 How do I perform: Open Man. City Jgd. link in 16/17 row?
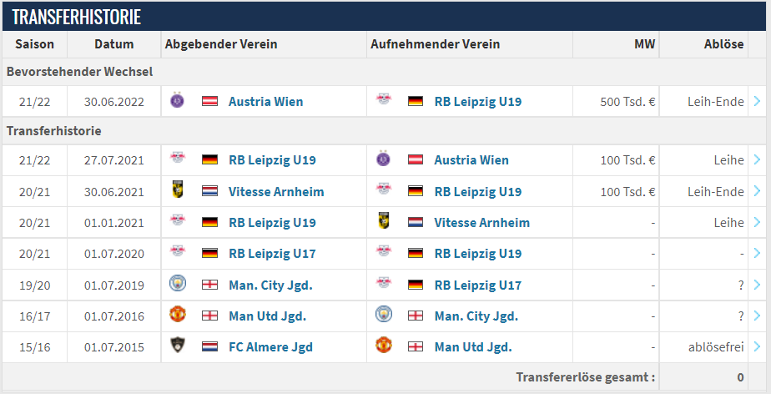476,316
